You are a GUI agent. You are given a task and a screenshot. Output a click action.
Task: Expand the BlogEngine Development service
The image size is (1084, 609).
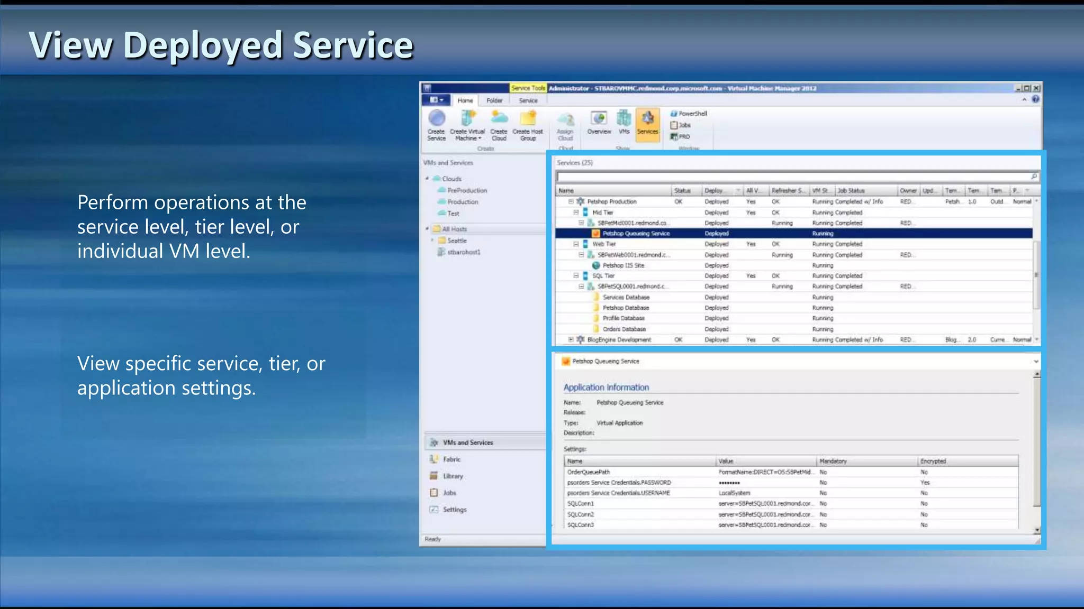(x=571, y=339)
